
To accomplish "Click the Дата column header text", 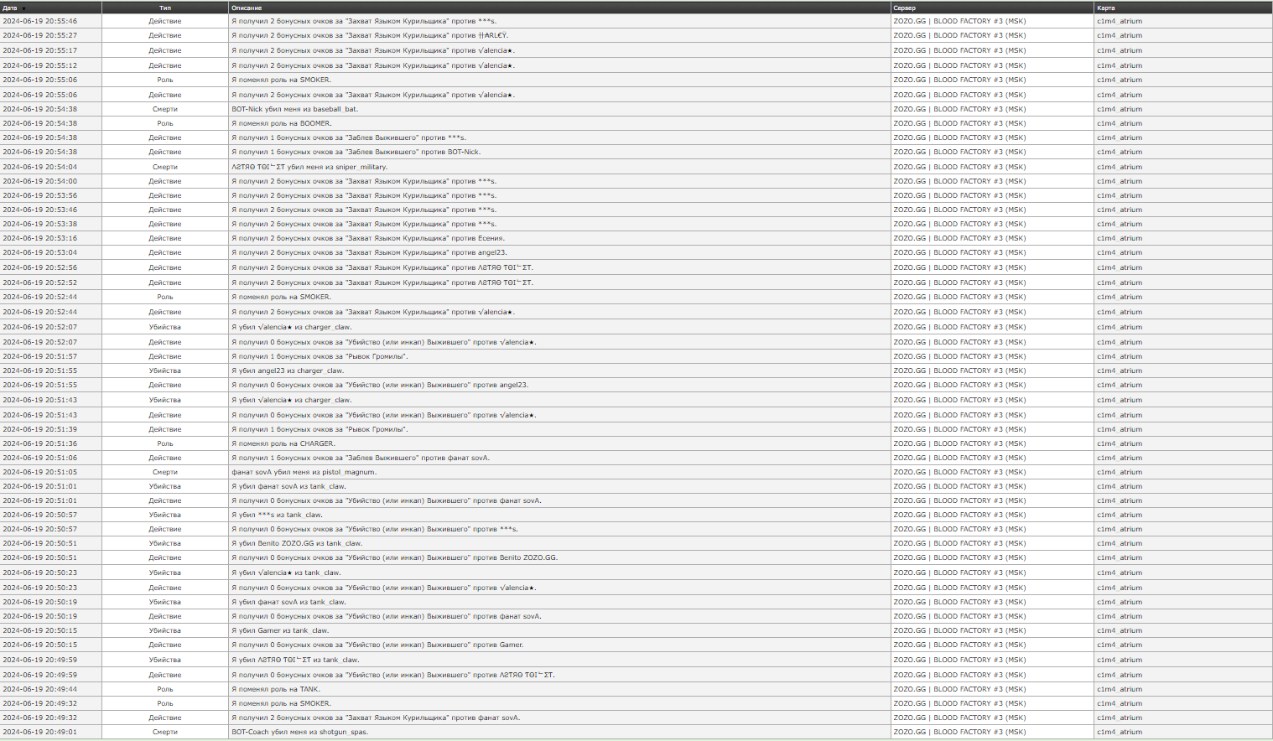I will pyautogui.click(x=9, y=8).
